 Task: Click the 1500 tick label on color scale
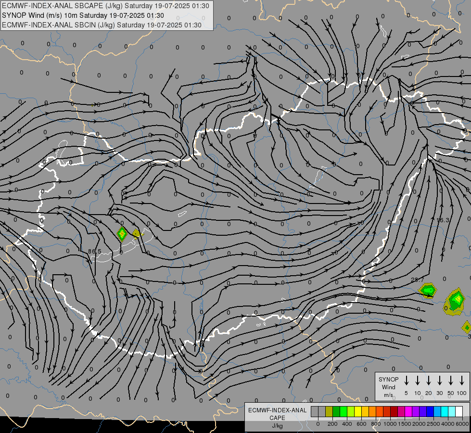[x=405, y=424]
